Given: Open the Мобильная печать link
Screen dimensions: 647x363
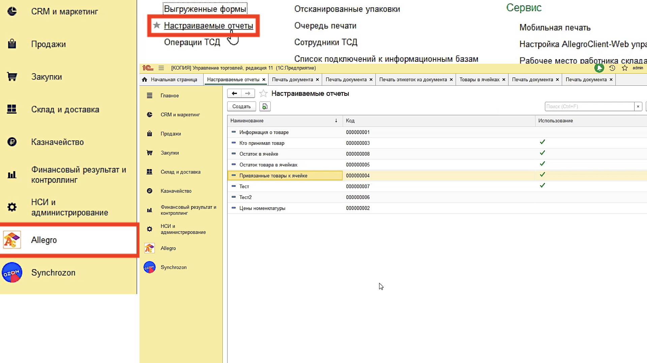Looking at the screenshot, I should pyautogui.click(x=555, y=28).
